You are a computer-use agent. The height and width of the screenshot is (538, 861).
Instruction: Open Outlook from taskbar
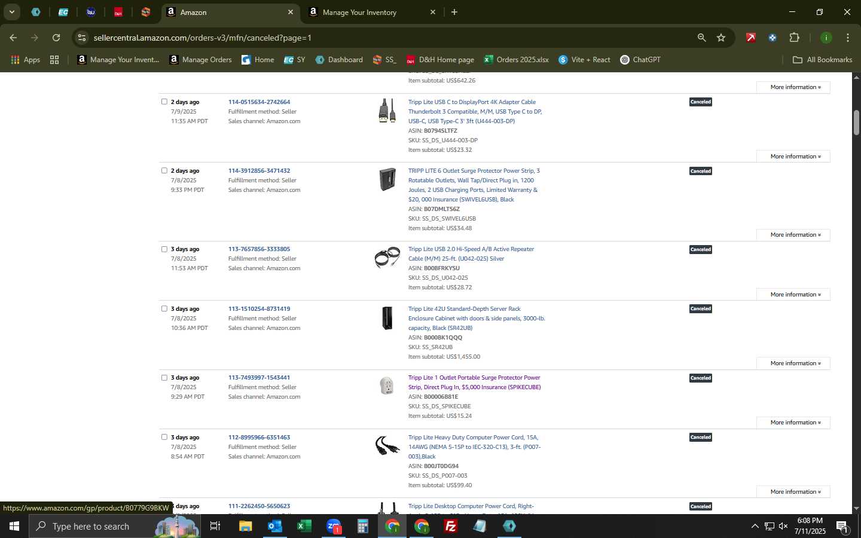275,526
